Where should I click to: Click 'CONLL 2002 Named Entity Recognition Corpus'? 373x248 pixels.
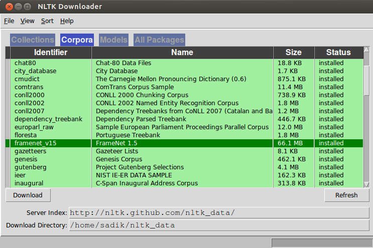coord(167,103)
